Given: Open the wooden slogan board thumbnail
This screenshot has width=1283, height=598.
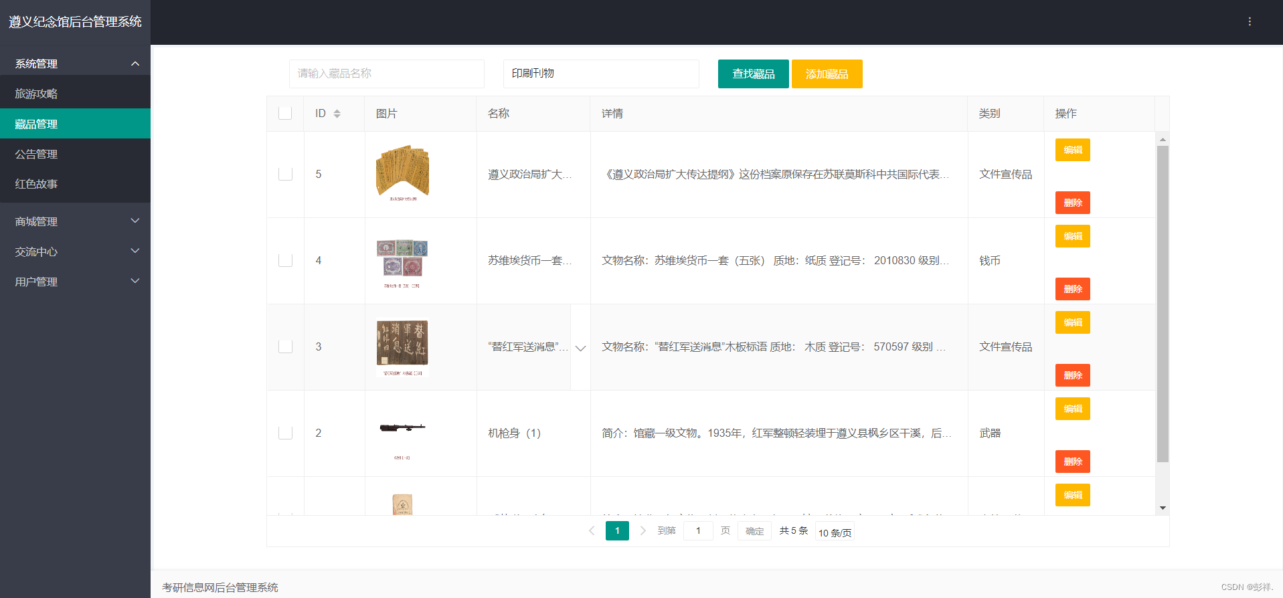Looking at the screenshot, I should 402,347.
